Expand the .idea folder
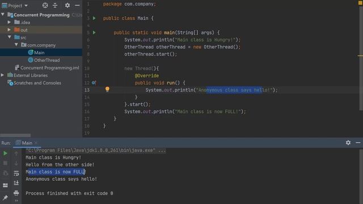363x204 pixels. [x=9, y=22]
